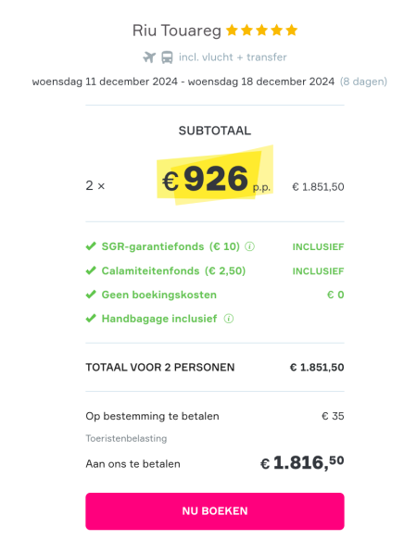Image resolution: width=417 pixels, height=540 pixels.
Task: Click the Riu Touareg hotel title
Action: click(x=177, y=31)
